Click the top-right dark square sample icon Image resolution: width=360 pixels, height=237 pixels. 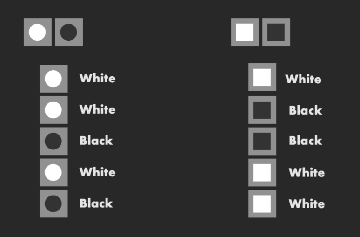tap(276, 32)
